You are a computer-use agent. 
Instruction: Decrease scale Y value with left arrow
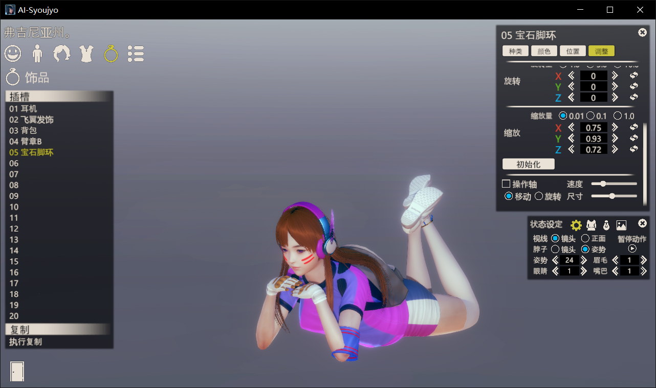[x=572, y=139]
